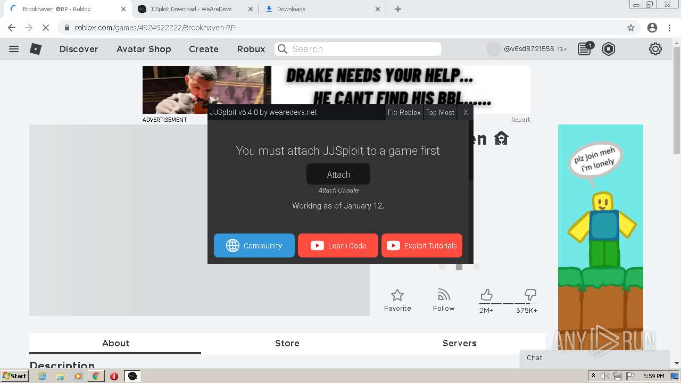Screen dimensions: 681x383
Task: Click the Windows Start button
Action: 15,376
